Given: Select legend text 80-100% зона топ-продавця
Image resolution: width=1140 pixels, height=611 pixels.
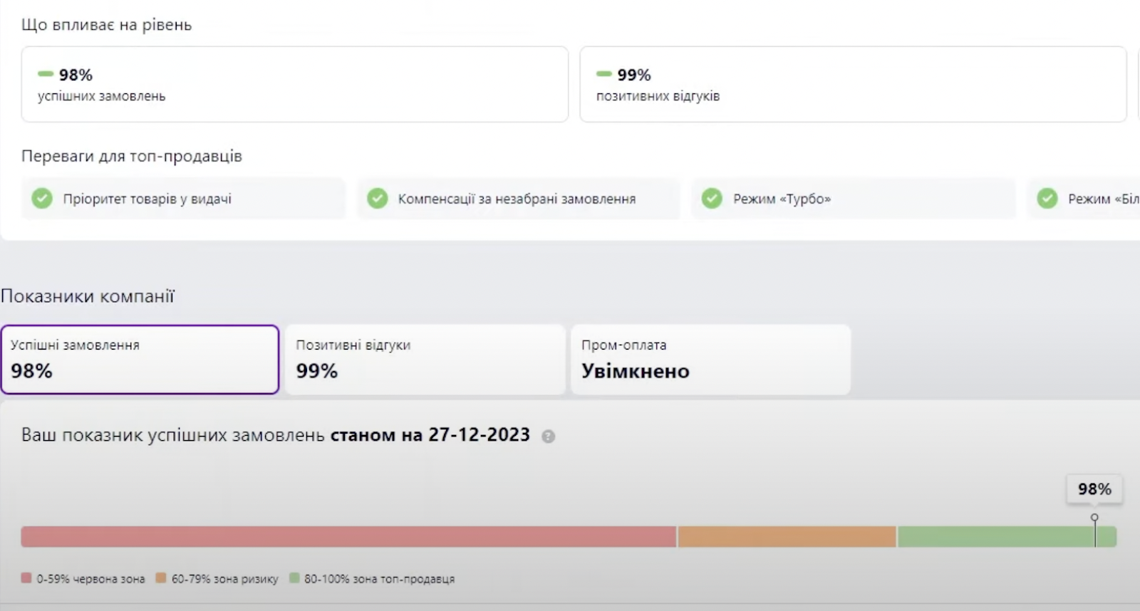Looking at the screenshot, I should point(379,579).
